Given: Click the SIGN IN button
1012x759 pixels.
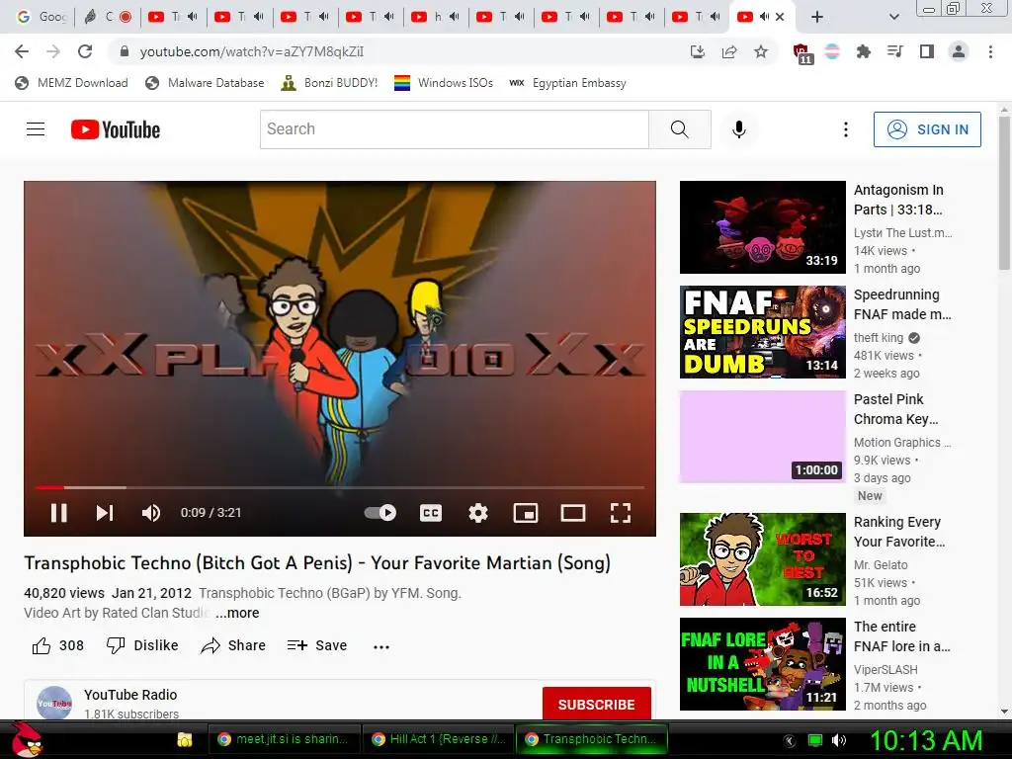Looking at the screenshot, I should click(927, 129).
